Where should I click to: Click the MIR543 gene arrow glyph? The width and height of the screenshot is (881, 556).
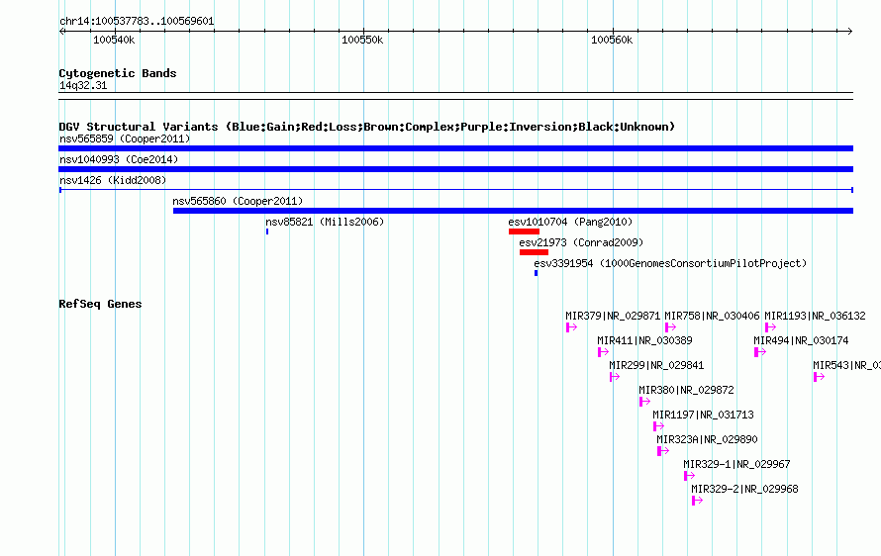click(819, 377)
